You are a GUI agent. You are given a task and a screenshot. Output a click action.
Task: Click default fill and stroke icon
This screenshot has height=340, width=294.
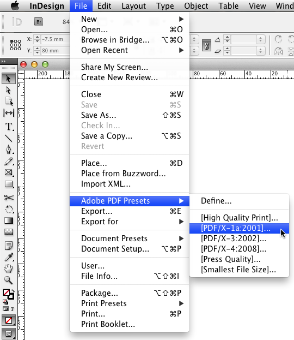point(5,301)
